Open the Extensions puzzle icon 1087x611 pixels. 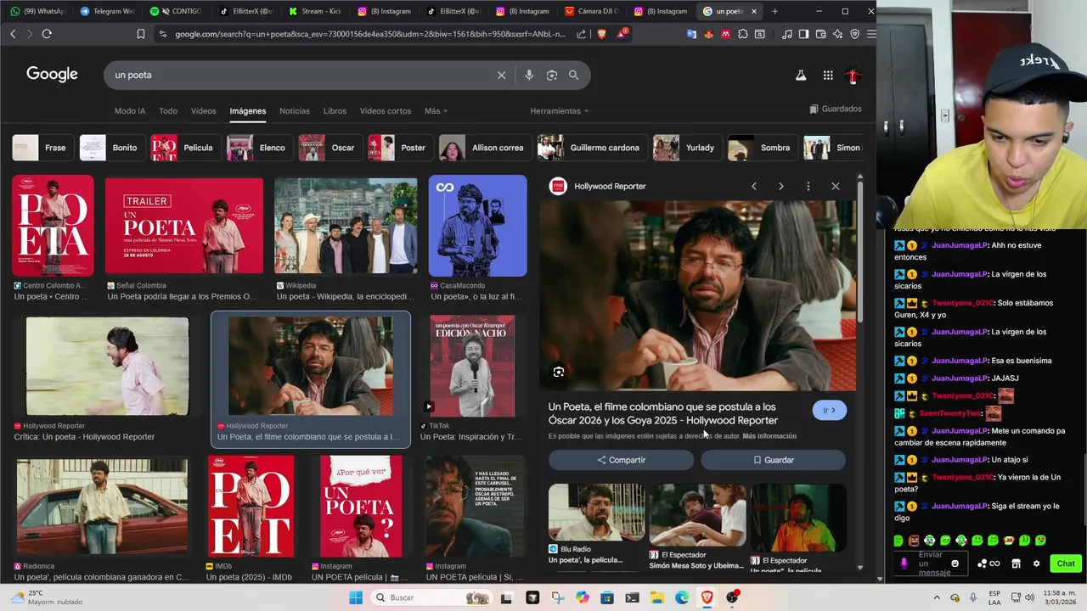(743, 34)
